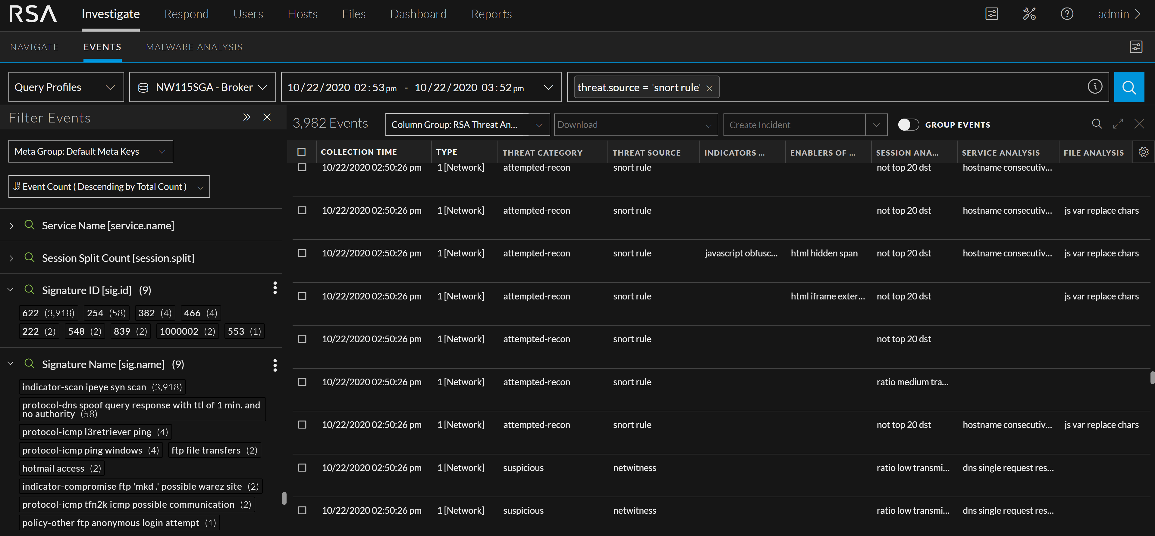This screenshot has height=536, width=1155.
Task: Check the select-all events header checkbox
Action: click(302, 152)
